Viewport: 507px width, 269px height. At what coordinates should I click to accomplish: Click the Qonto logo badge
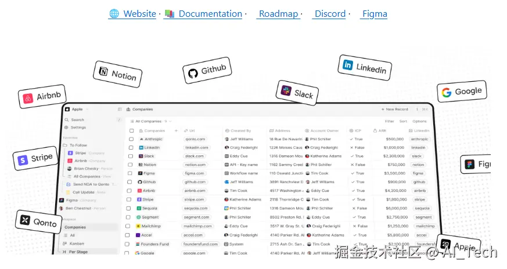pyautogui.click(x=38, y=221)
